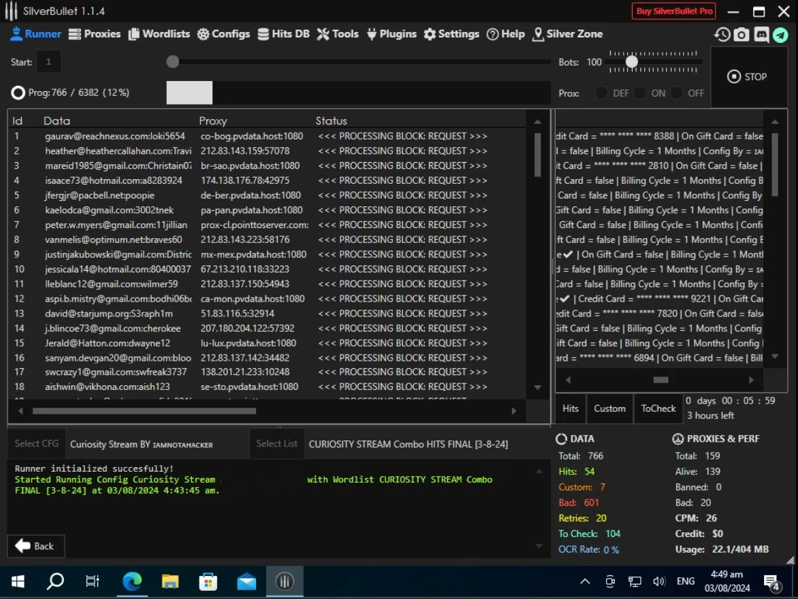This screenshot has height=599, width=798.
Task: Open the Silver Zone map pin tab
Action: [567, 34]
